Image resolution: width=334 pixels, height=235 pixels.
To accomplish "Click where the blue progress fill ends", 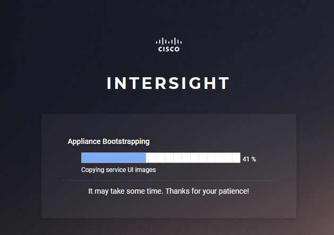I will [x=145, y=158].
